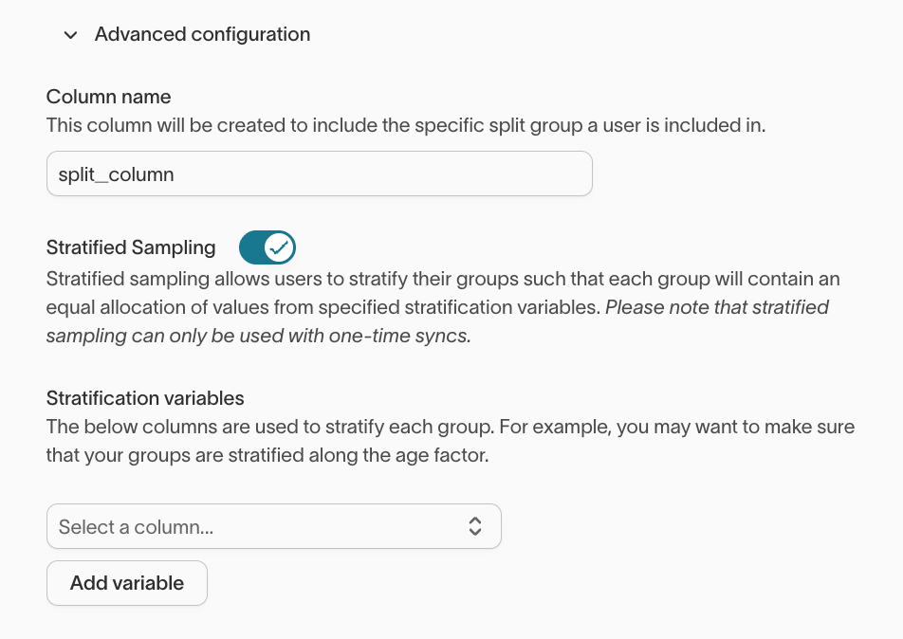The height and width of the screenshot is (639, 903).
Task: Click the italic one-time syncs note
Action: (258, 336)
